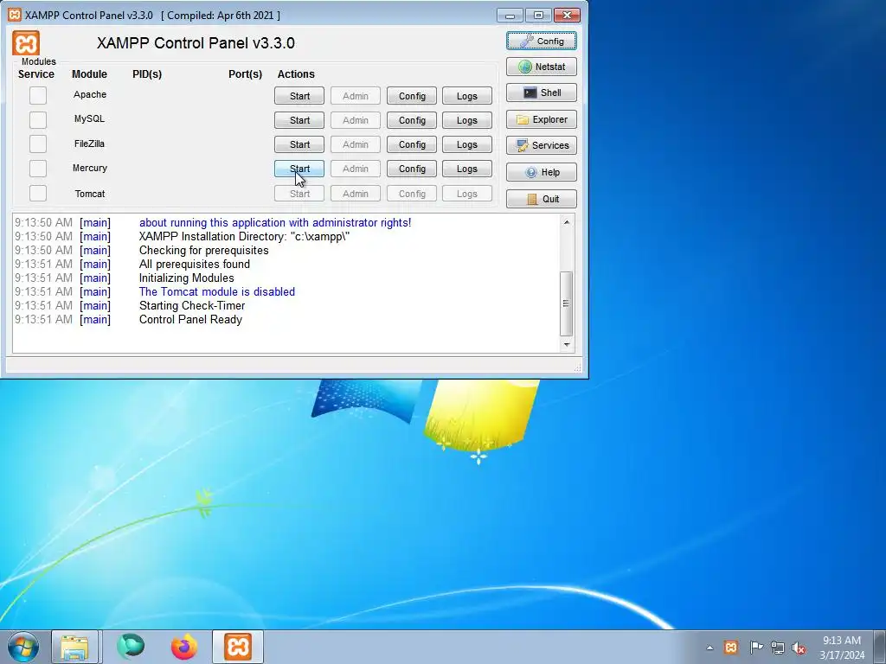Open the Services button in sidebar
This screenshot has height=664, width=886.
coord(542,145)
